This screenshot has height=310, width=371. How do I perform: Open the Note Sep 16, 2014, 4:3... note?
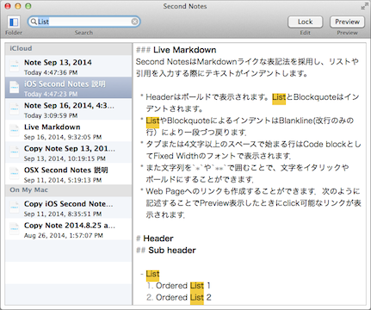pos(68,109)
